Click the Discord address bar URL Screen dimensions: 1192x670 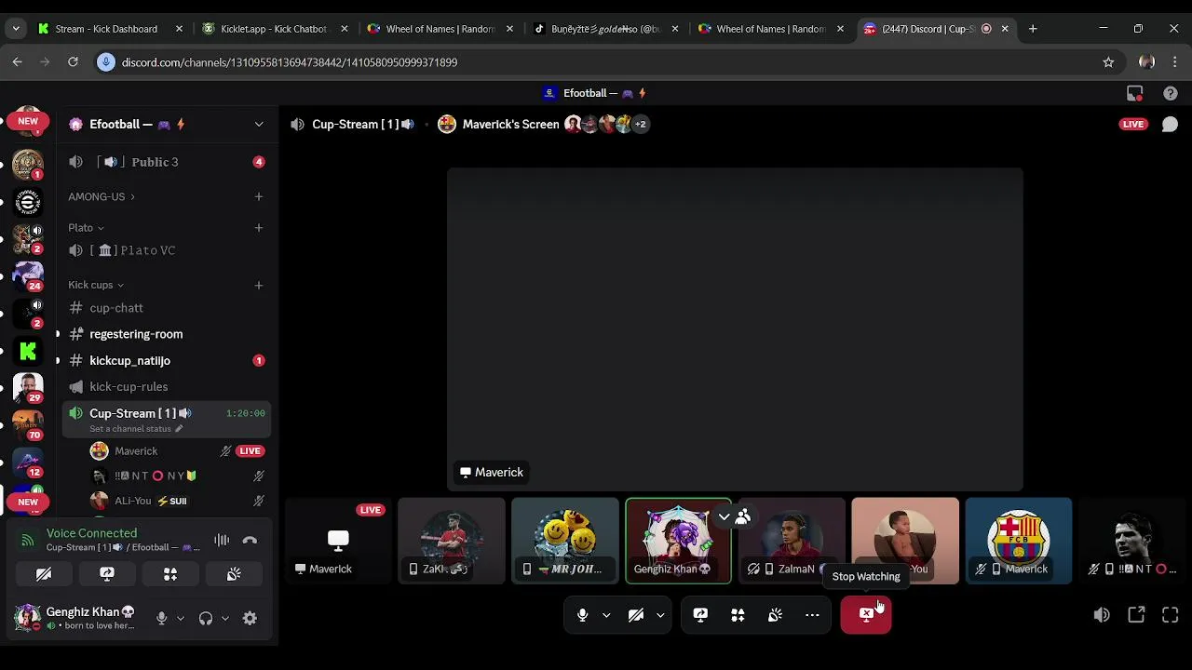(x=290, y=62)
